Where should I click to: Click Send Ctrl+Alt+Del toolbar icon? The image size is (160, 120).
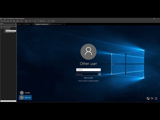(x=26, y=21)
